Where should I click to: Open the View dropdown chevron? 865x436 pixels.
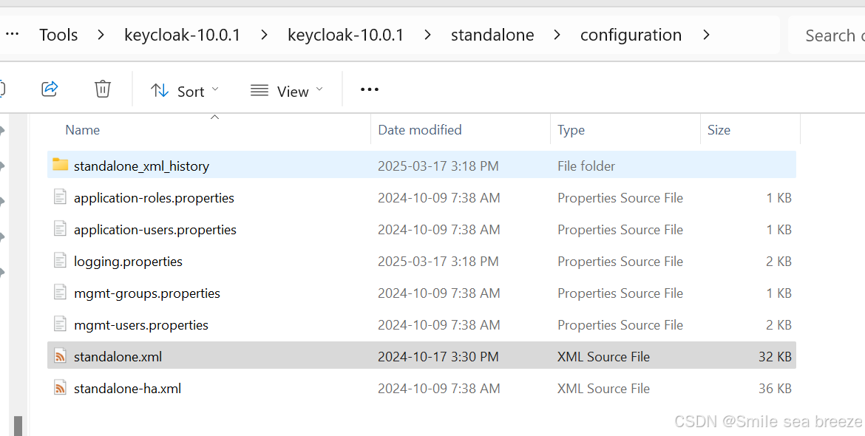tap(319, 90)
